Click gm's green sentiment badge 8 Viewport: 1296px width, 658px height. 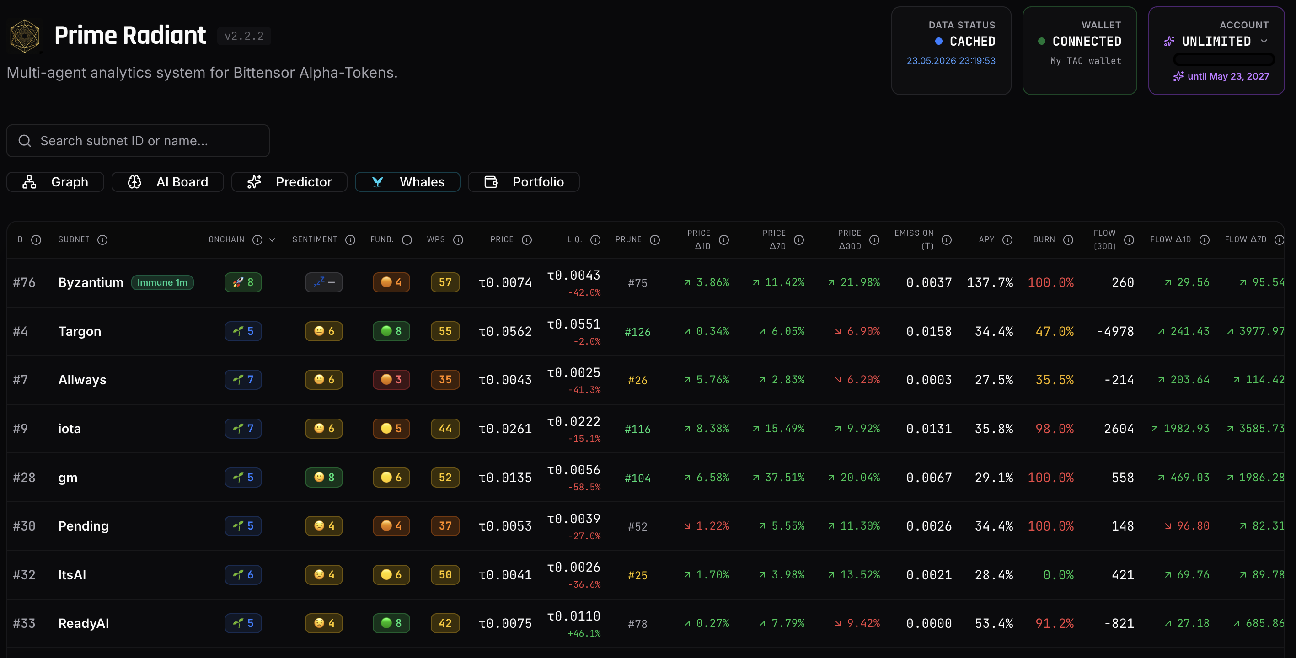coord(324,478)
